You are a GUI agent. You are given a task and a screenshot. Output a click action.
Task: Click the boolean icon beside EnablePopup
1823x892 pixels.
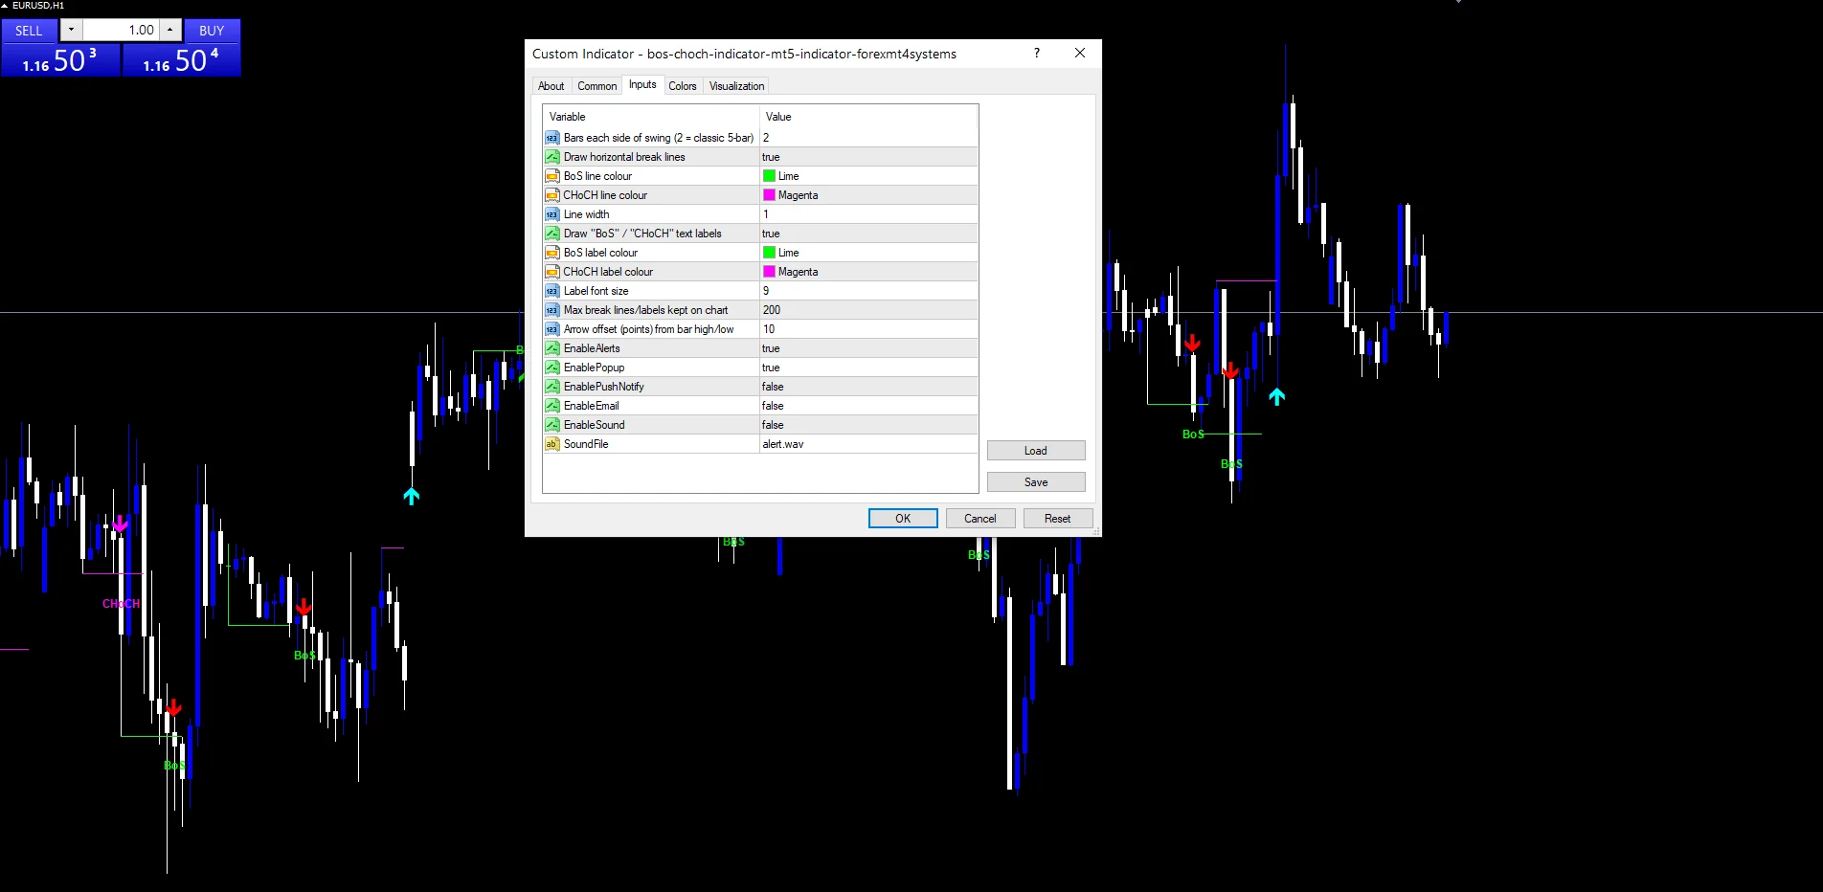click(551, 368)
